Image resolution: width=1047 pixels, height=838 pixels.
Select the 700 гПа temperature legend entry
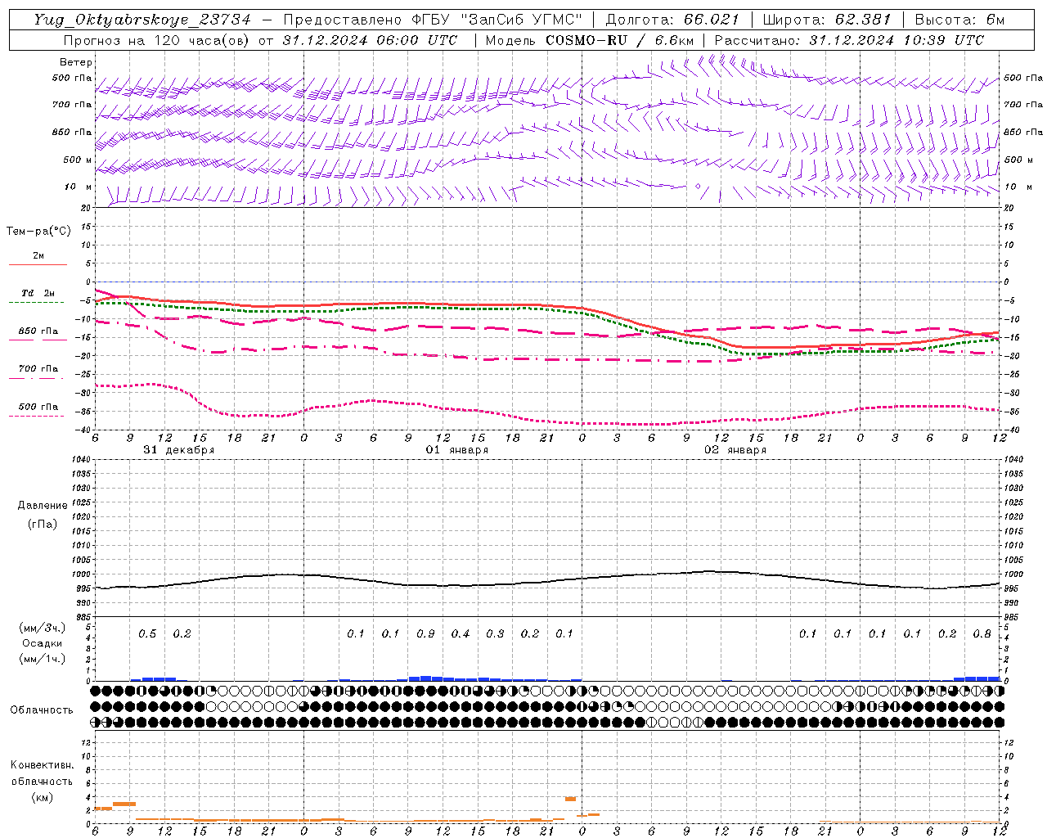38,369
